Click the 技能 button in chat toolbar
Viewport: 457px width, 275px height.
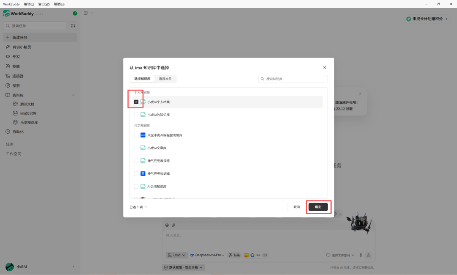[234, 255]
